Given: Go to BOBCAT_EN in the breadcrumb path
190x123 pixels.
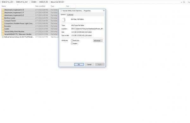Looking at the screenshot, I should [x=44, y=2].
